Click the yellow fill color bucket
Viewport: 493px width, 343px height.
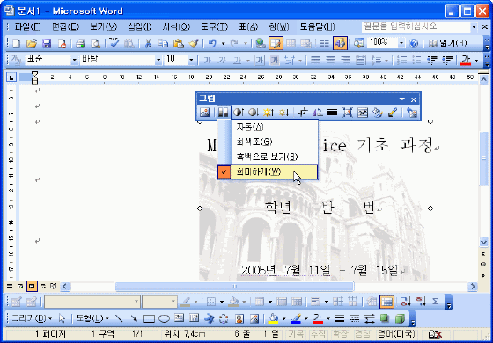click(x=273, y=318)
